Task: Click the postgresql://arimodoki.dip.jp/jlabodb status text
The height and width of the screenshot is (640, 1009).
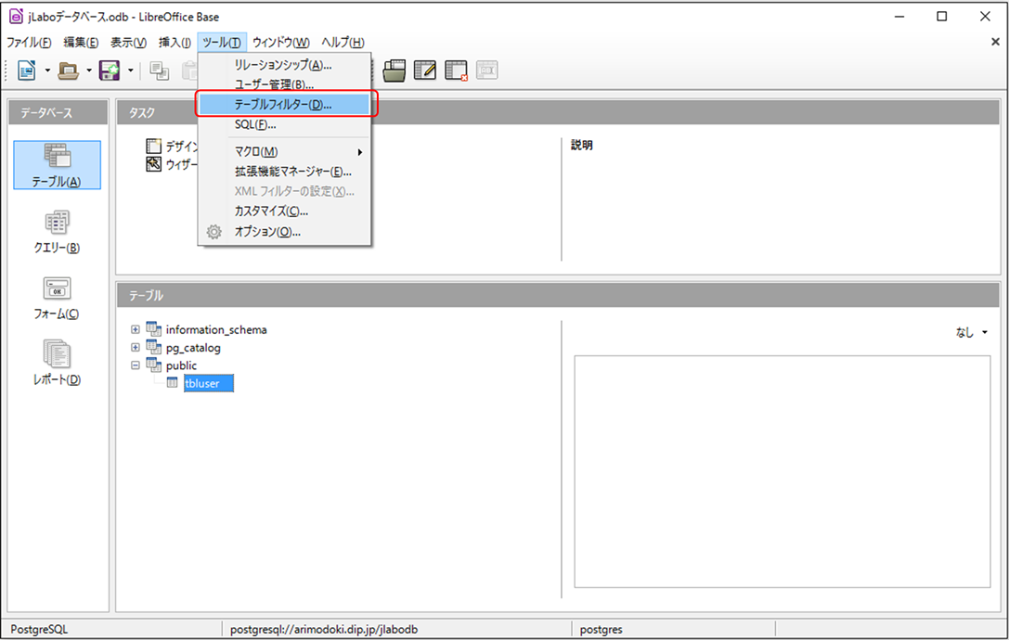Action: click(x=324, y=630)
